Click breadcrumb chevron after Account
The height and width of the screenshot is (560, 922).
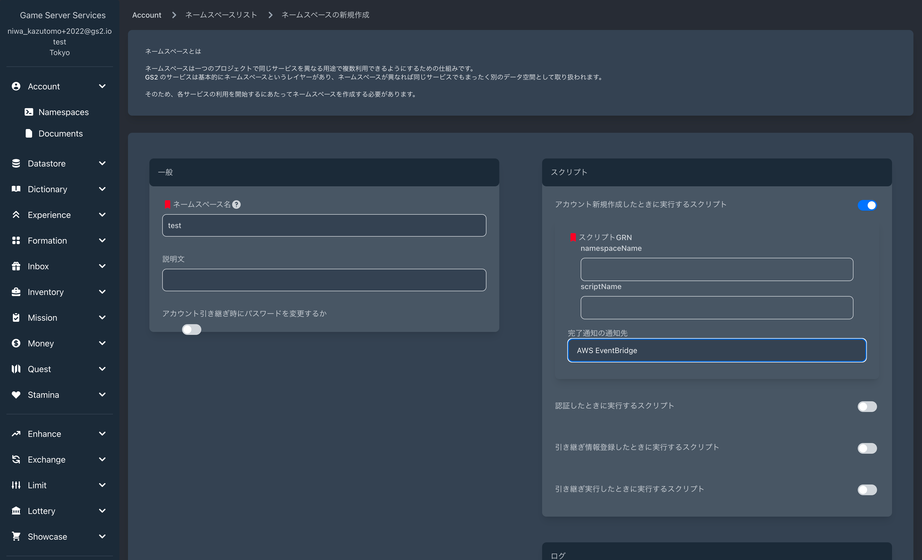174,15
